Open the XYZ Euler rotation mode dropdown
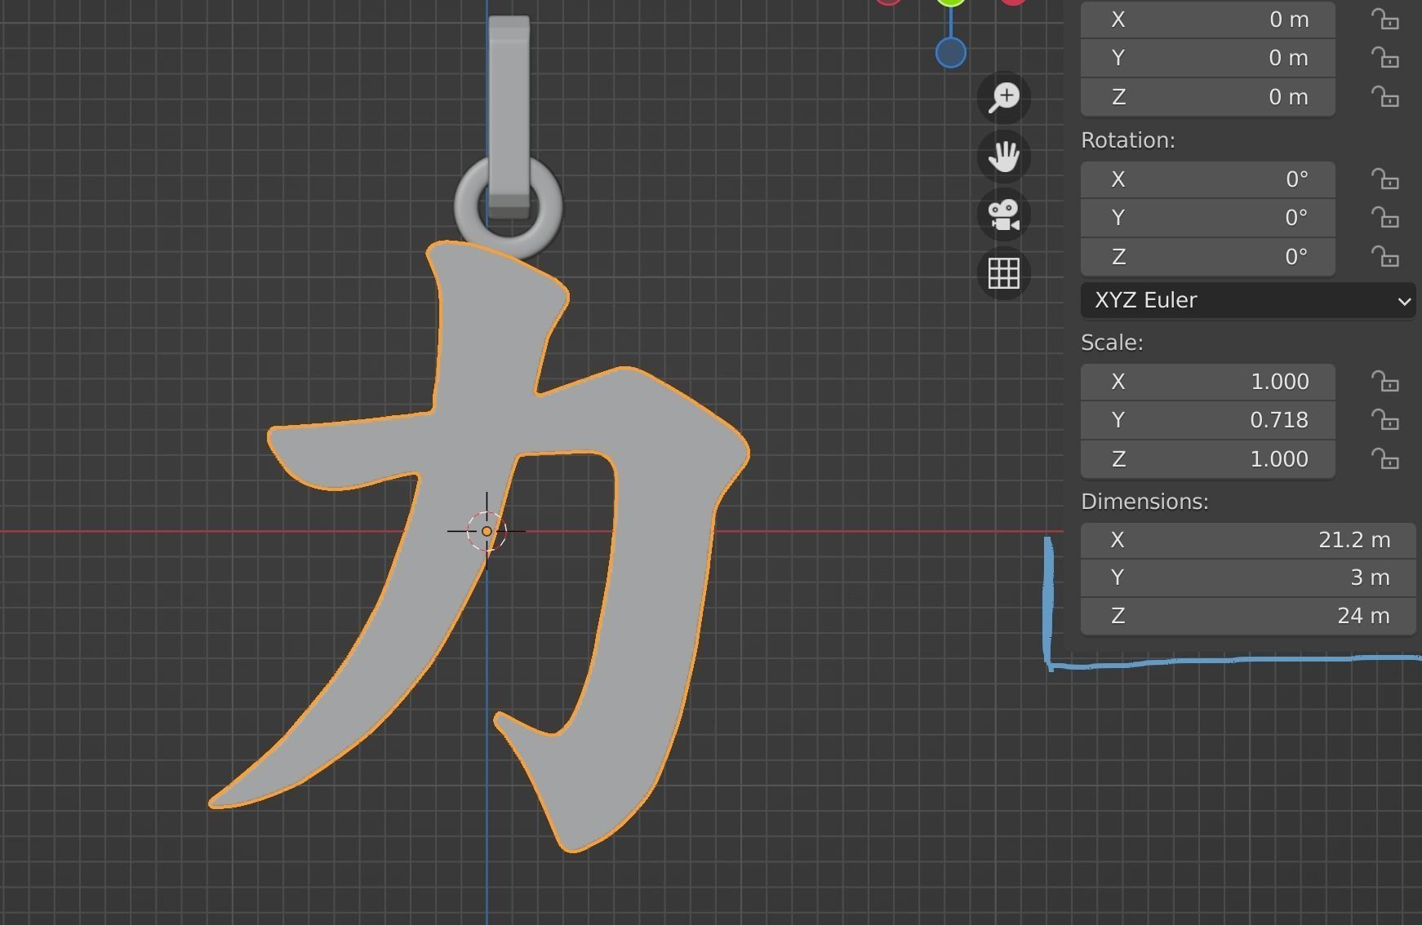 click(x=1247, y=300)
